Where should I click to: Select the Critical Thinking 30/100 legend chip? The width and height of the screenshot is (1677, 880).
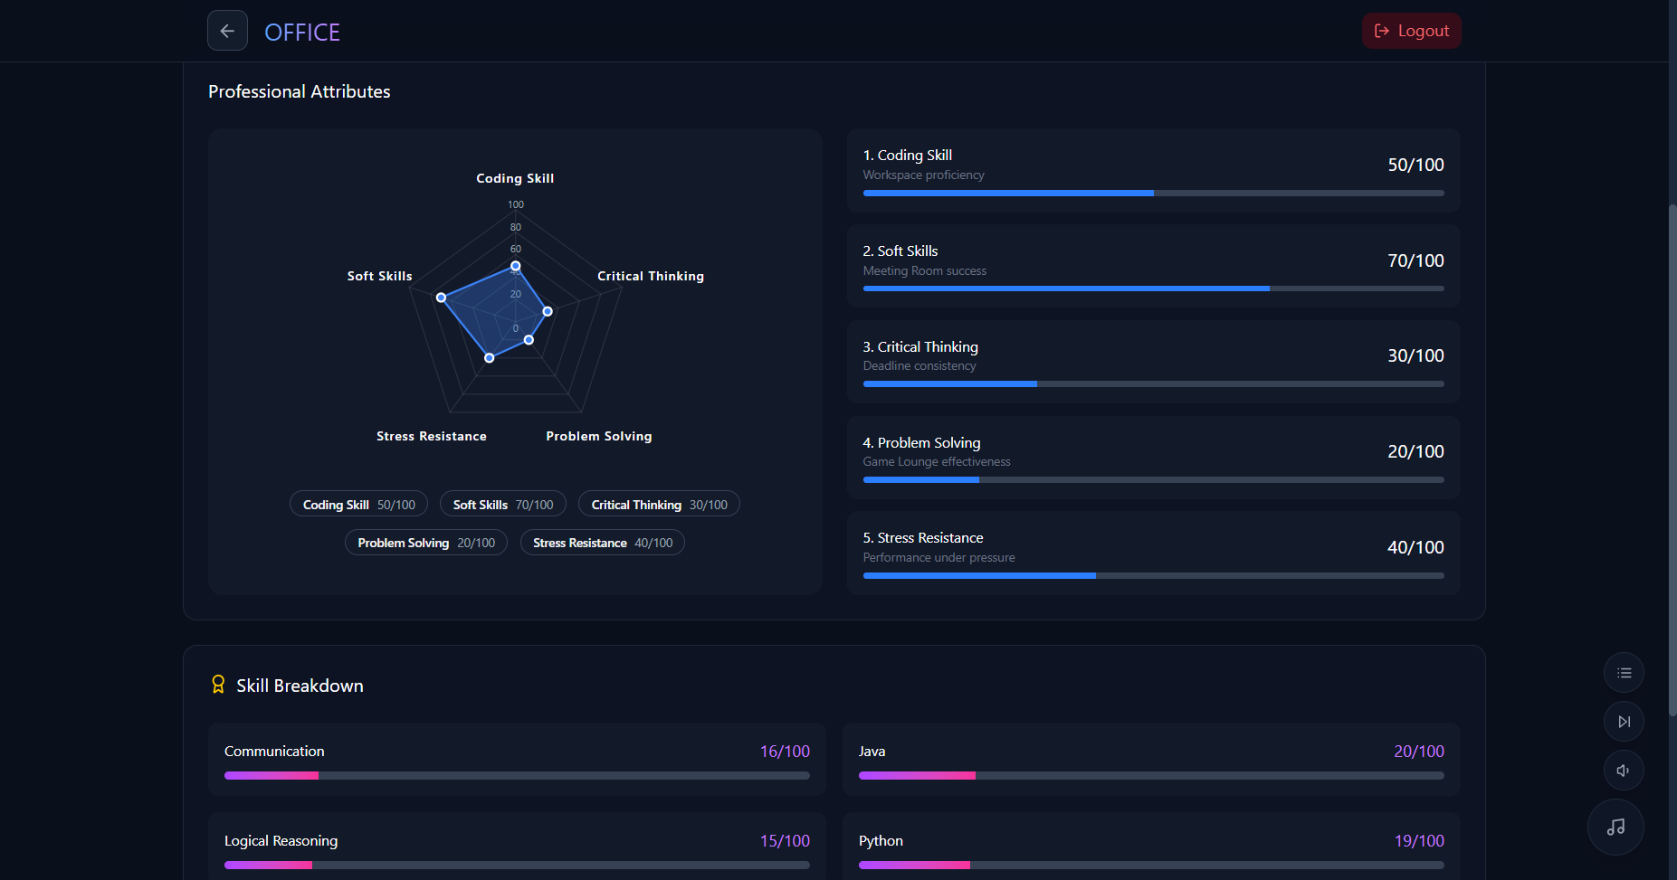pos(659,505)
